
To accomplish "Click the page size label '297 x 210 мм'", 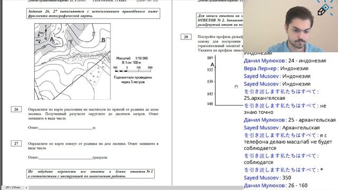I will click(13, 188).
